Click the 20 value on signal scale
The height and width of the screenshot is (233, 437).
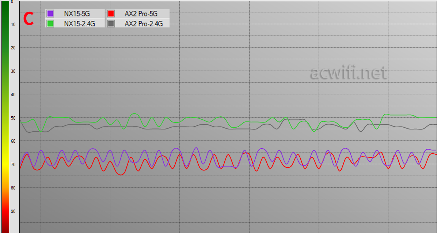(x=13, y=48)
